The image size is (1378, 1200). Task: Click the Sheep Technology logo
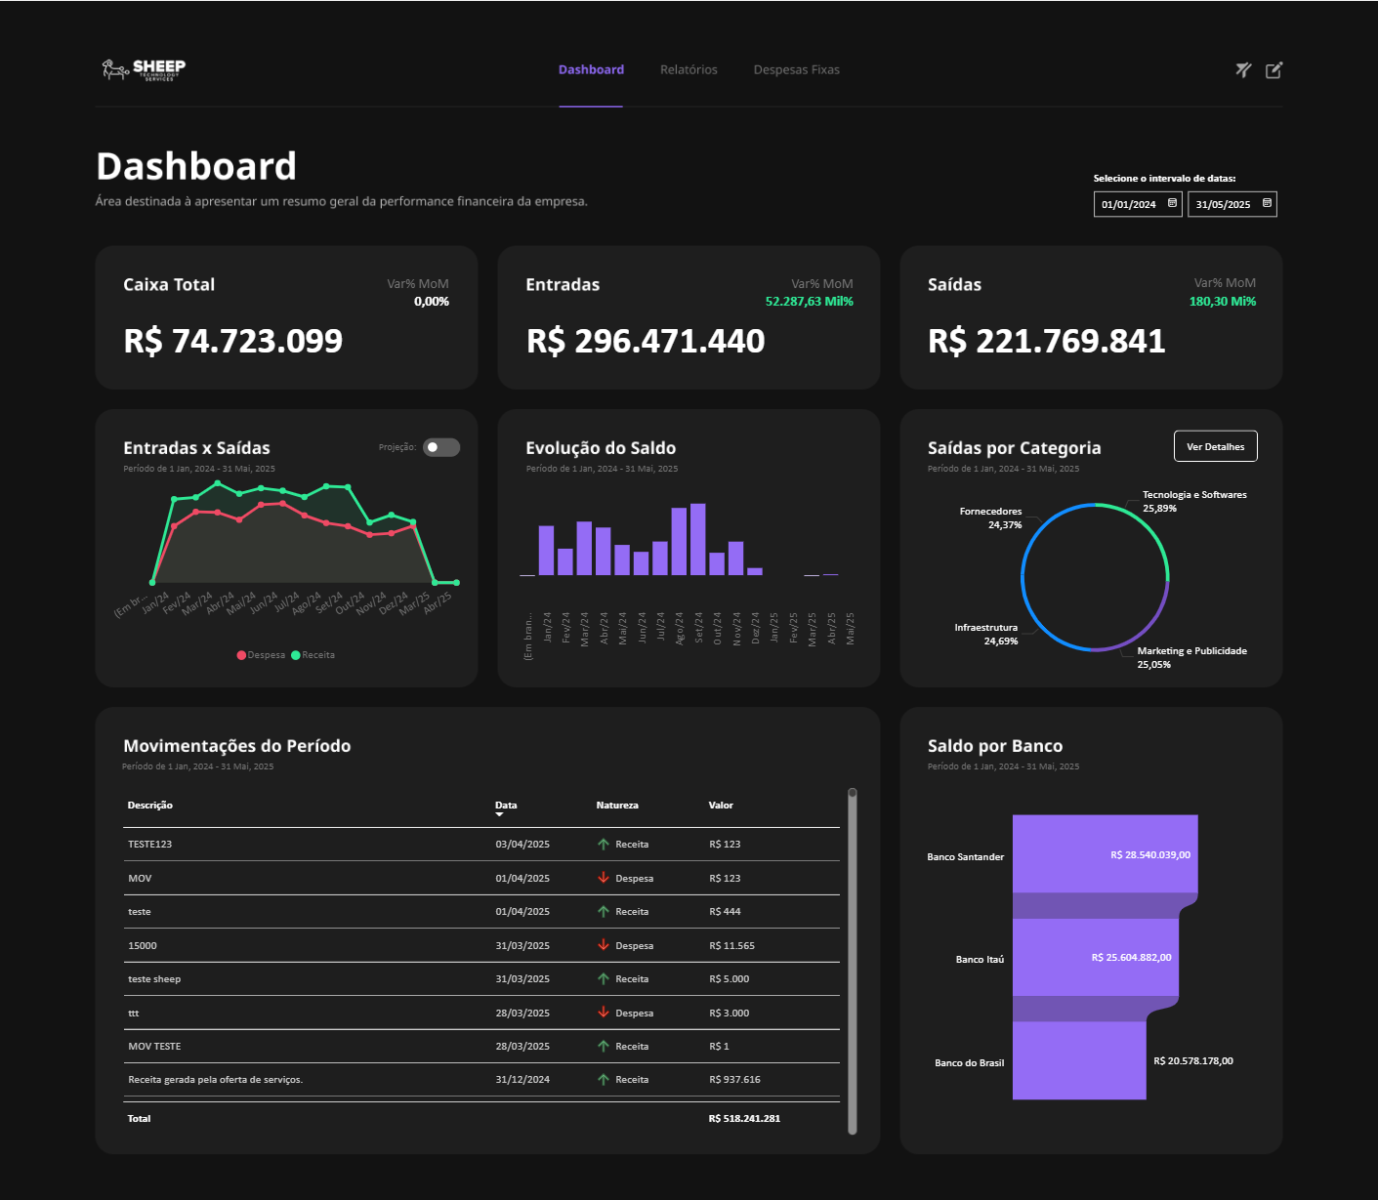(144, 69)
